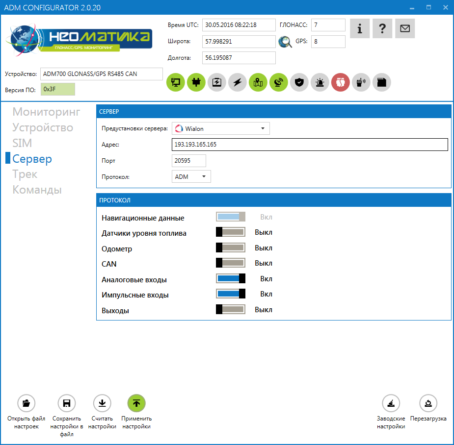This screenshot has width=454, height=445.
Task: Open the Команды section
Action: point(37,190)
